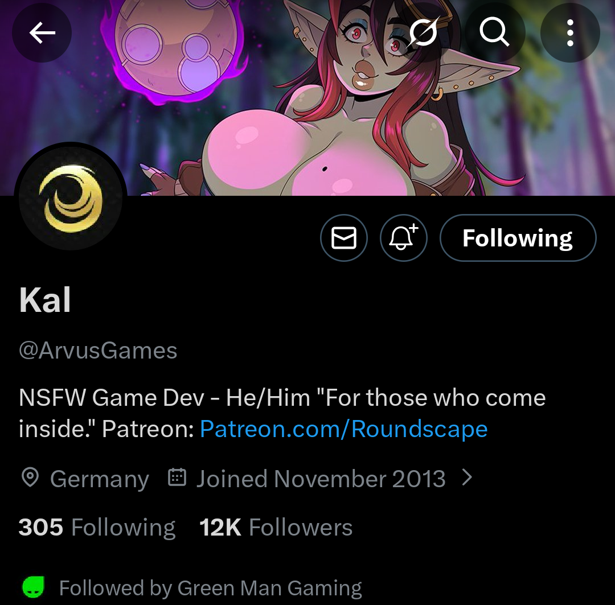View the 305 Following list
Screen dimensions: 615x605
point(97,526)
